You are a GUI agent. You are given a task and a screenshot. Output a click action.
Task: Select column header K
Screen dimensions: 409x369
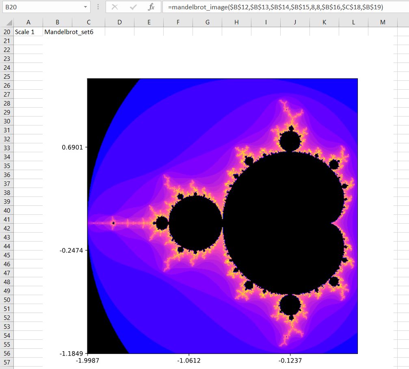pyautogui.click(x=324, y=22)
